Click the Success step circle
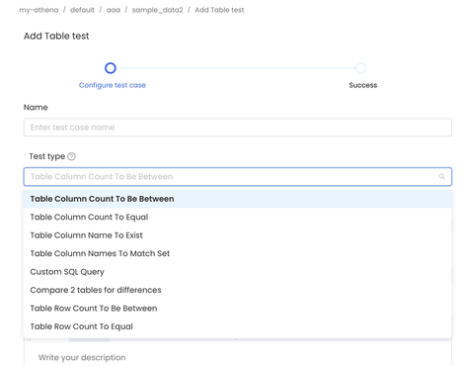This screenshot has height=366, width=463. [361, 68]
